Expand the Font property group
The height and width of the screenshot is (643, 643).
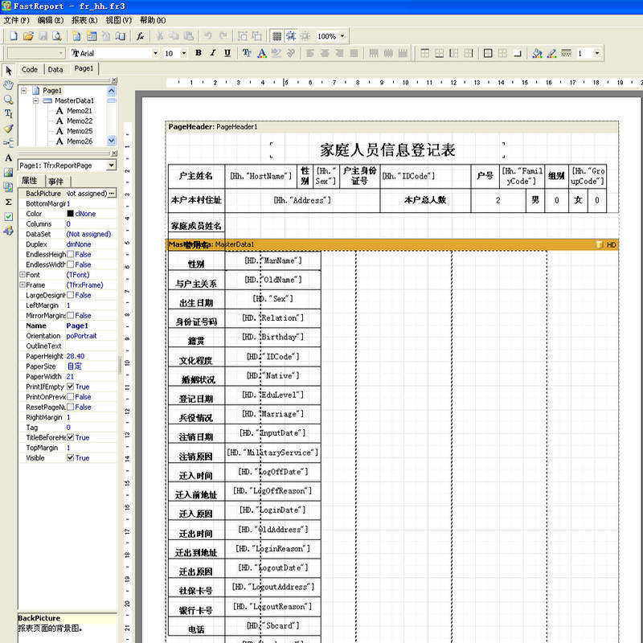(23, 275)
